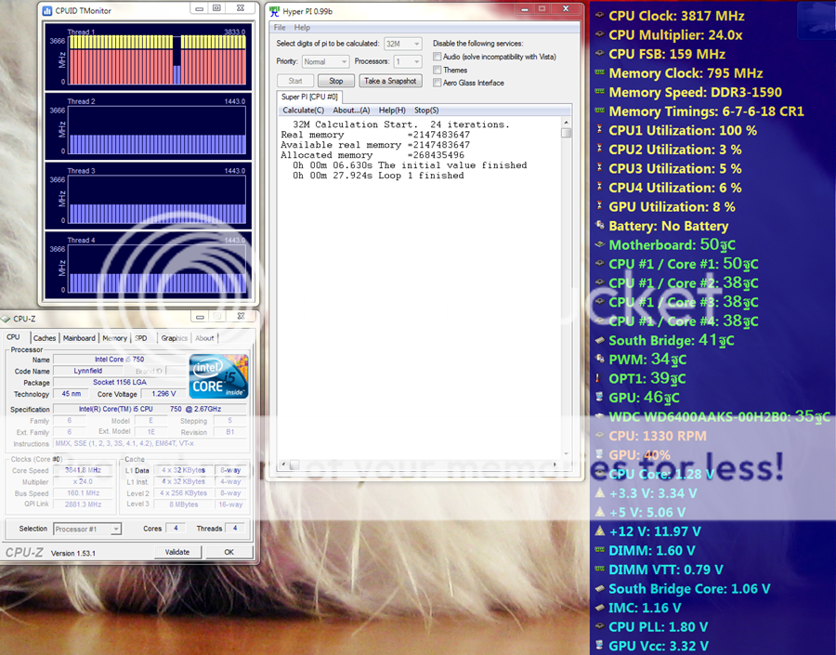This screenshot has height=655, width=836.
Task: Toggle the Themes checkbox
Action: click(438, 70)
